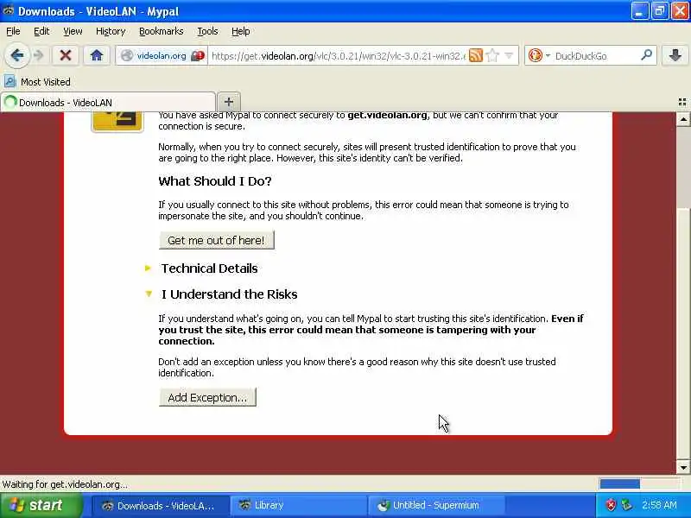The height and width of the screenshot is (518, 691).
Task: Open the Bookmarks menu
Action: point(162,31)
